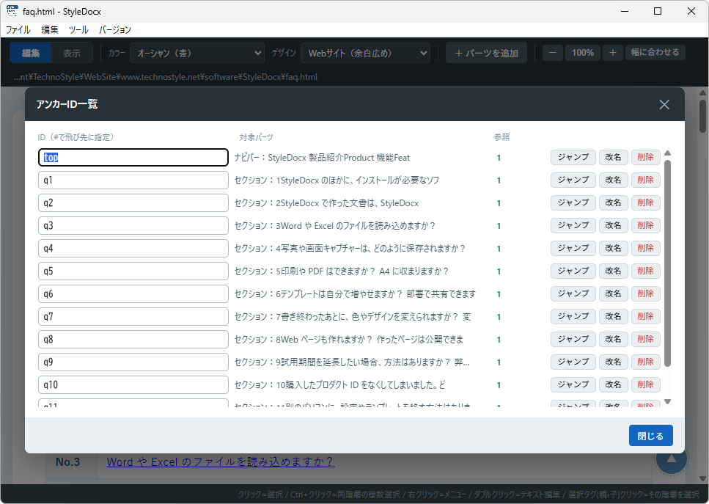Jump to anchor q3
Viewport: 709px width, 504px height.
click(x=573, y=225)
